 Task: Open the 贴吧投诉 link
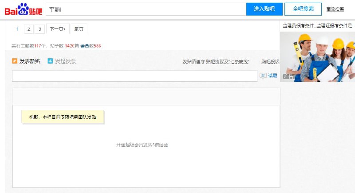click(270, 62)
